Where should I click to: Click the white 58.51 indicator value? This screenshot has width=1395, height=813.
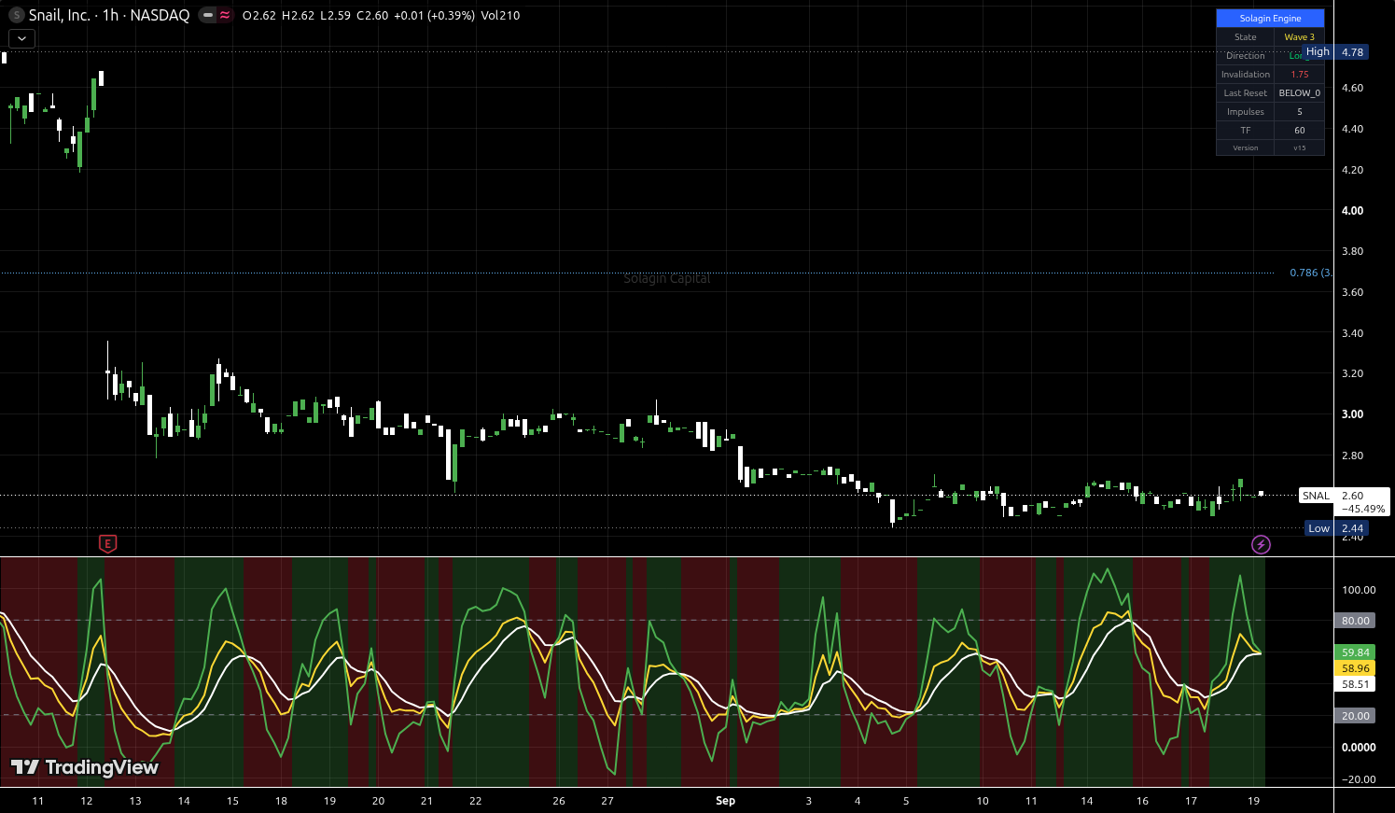[1355, 684]
